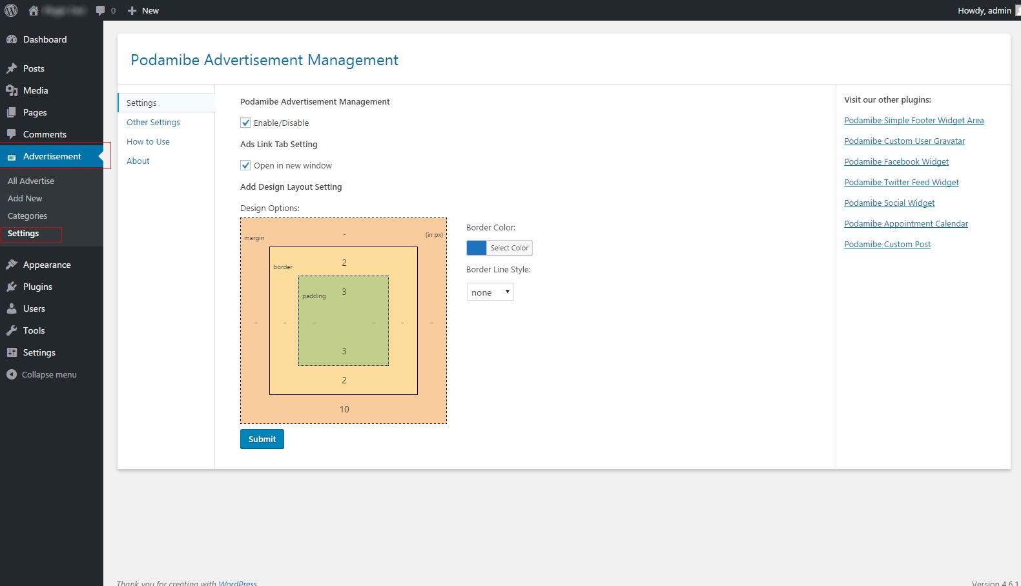The image size is (1021, 586).
Task: Click the Pages icon in sidebar
Action: tap(12, 112)
